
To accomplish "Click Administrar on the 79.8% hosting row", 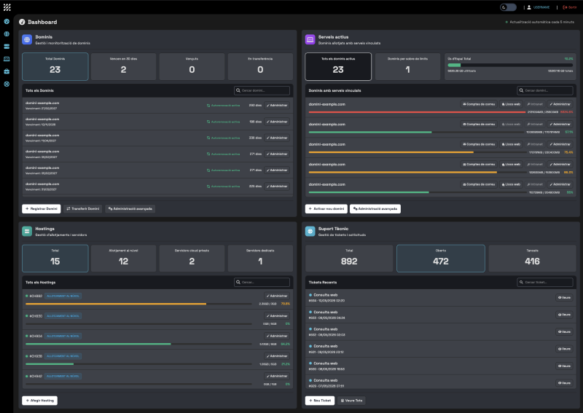I will 277,296.
